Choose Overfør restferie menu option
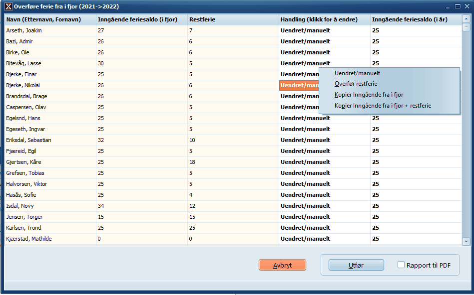Screen dimensions: 474x295 tap(356, 84)
